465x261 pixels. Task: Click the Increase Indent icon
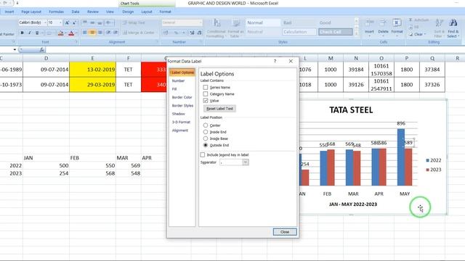click(116, 32)
